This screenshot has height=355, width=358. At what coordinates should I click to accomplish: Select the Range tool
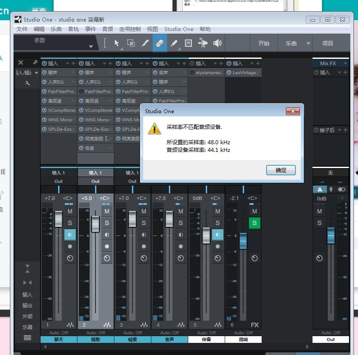(131, 43)
